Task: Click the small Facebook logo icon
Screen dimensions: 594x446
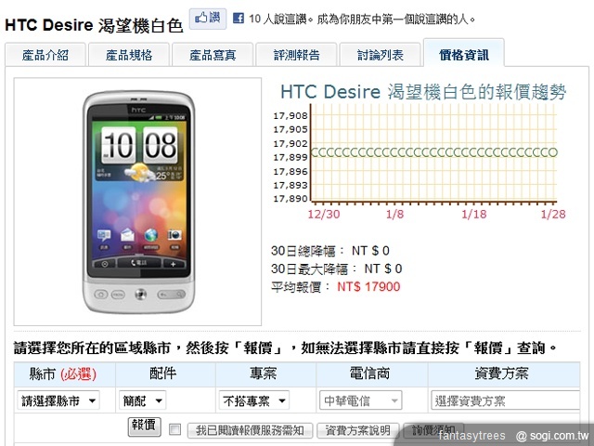Action: pyautogui.click(x=239, y=18)
